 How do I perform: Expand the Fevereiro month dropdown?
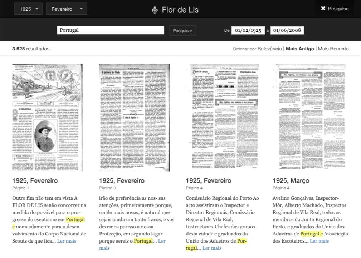(x=67, y=9)
